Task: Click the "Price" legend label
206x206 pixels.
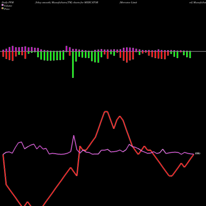Action: [7, 9]
